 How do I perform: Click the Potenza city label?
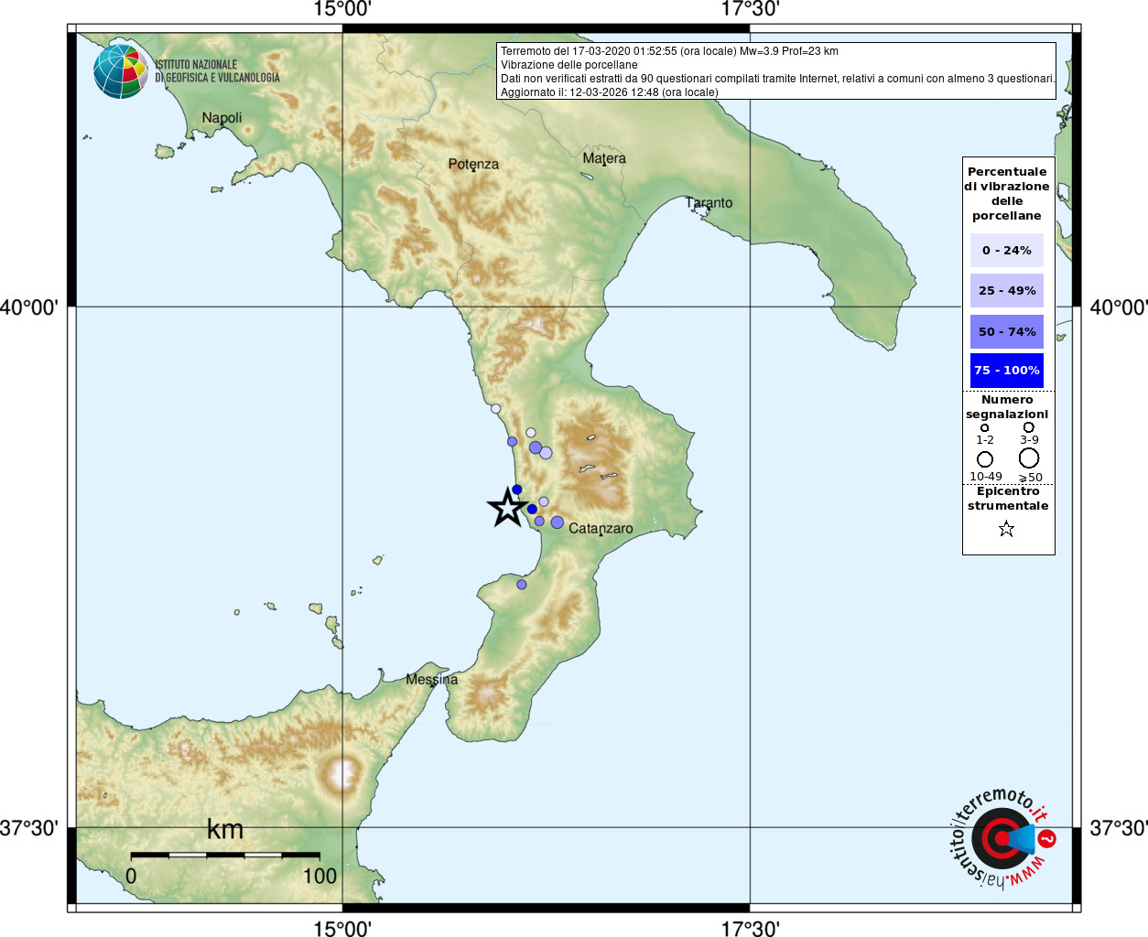coord(473,165)
